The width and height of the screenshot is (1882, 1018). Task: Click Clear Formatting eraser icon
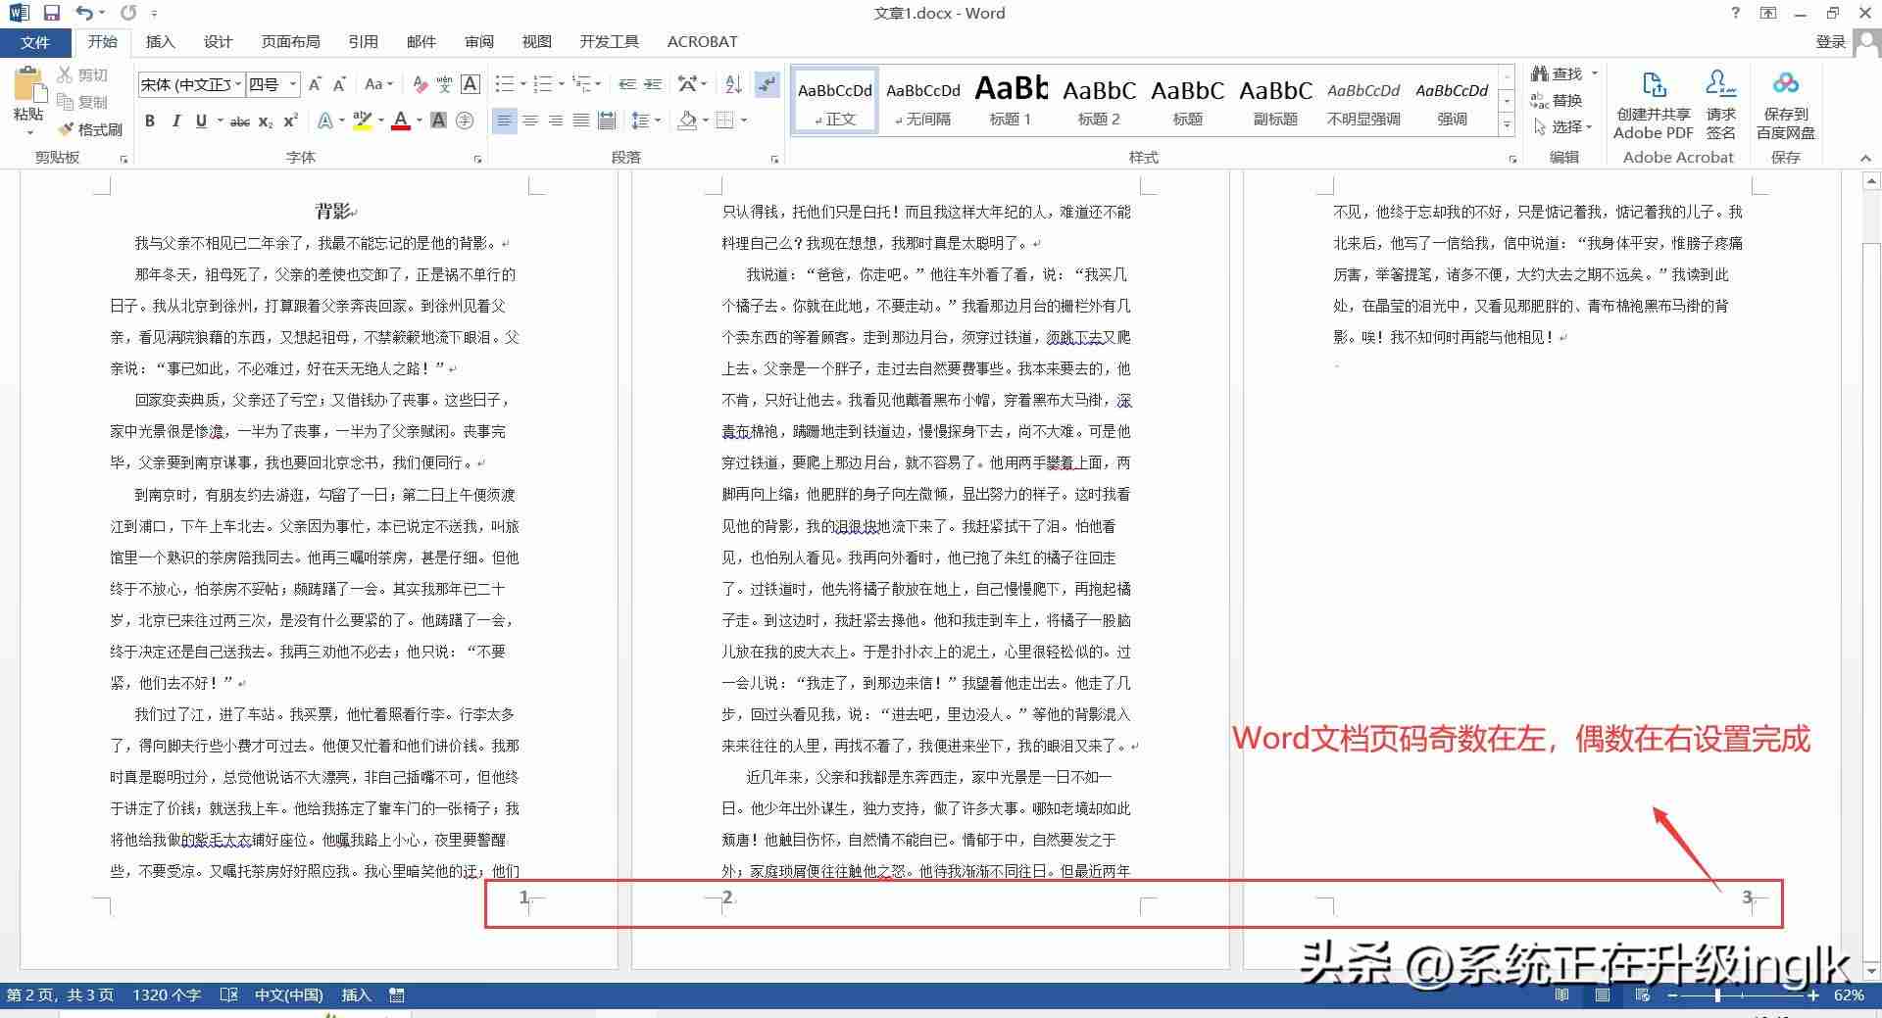pyautogui.click(x=420, y=84)
